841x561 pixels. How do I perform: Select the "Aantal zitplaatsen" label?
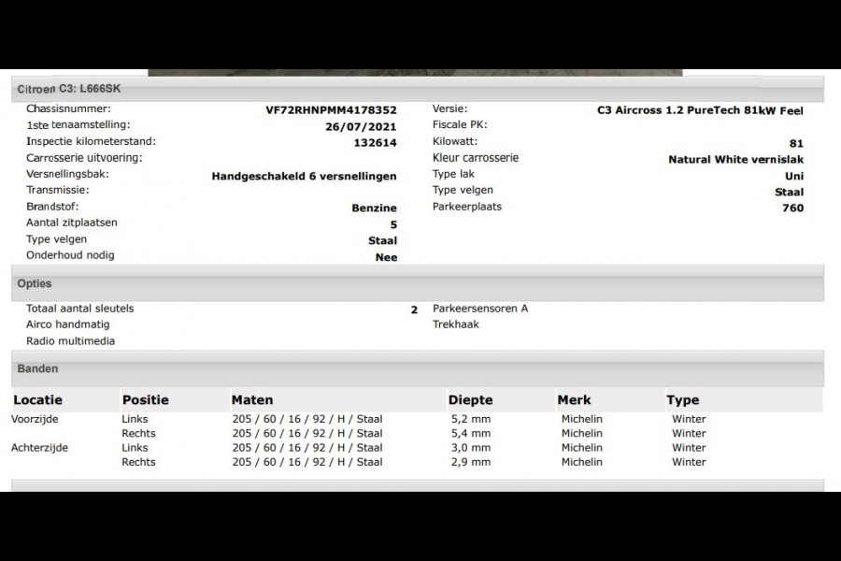72,223
